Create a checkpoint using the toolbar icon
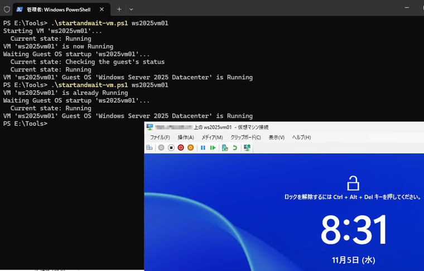 tap(225, 148)
